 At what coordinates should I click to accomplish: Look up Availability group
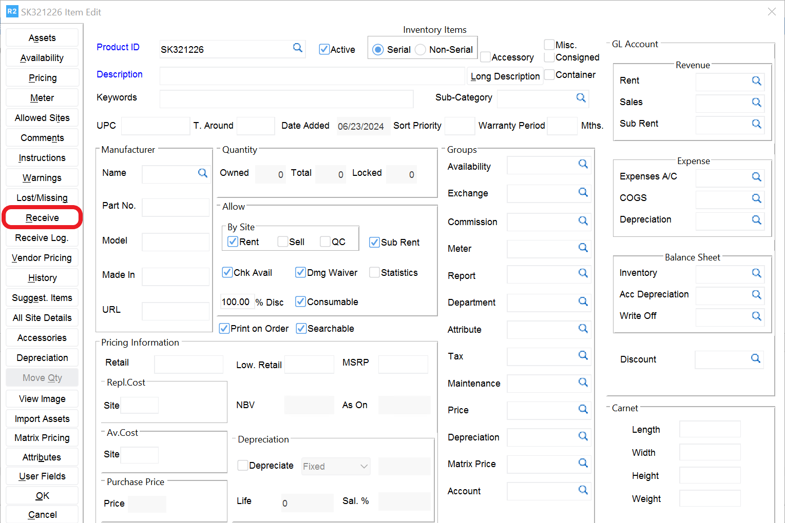tap(583, 164)
